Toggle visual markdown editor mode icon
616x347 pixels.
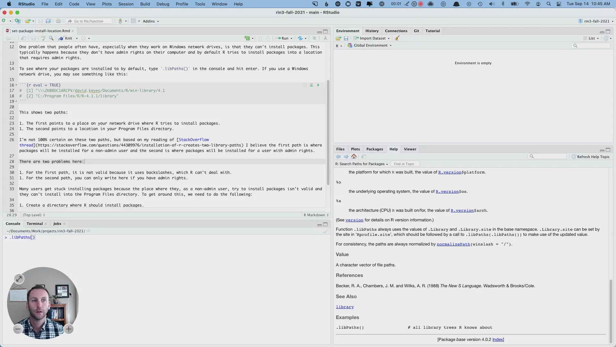(x=325, y=38)
